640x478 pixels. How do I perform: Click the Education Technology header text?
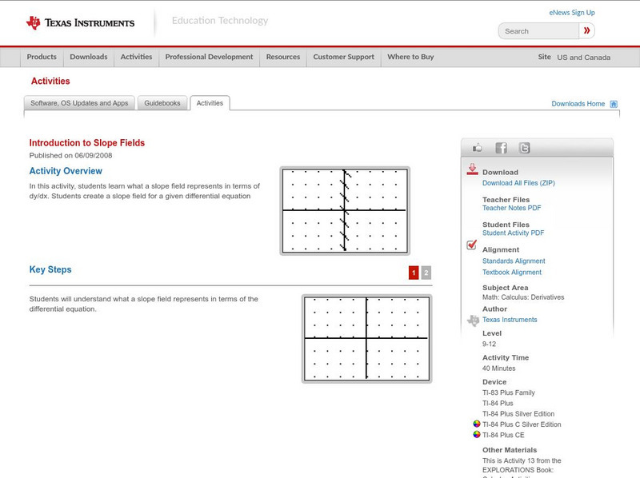219,21
